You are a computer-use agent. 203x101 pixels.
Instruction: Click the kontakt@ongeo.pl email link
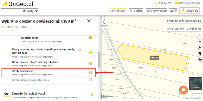pos(189,3)
